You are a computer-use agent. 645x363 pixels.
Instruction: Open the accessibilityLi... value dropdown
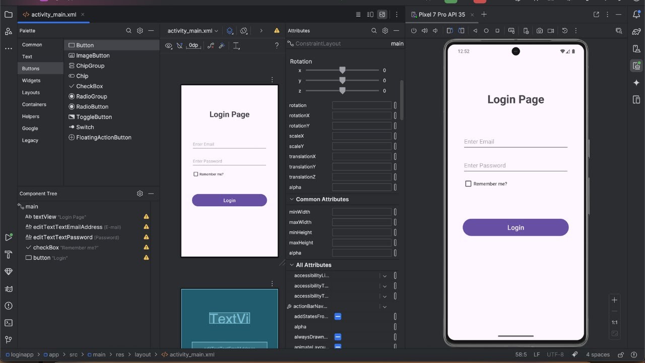click(384, 276)
